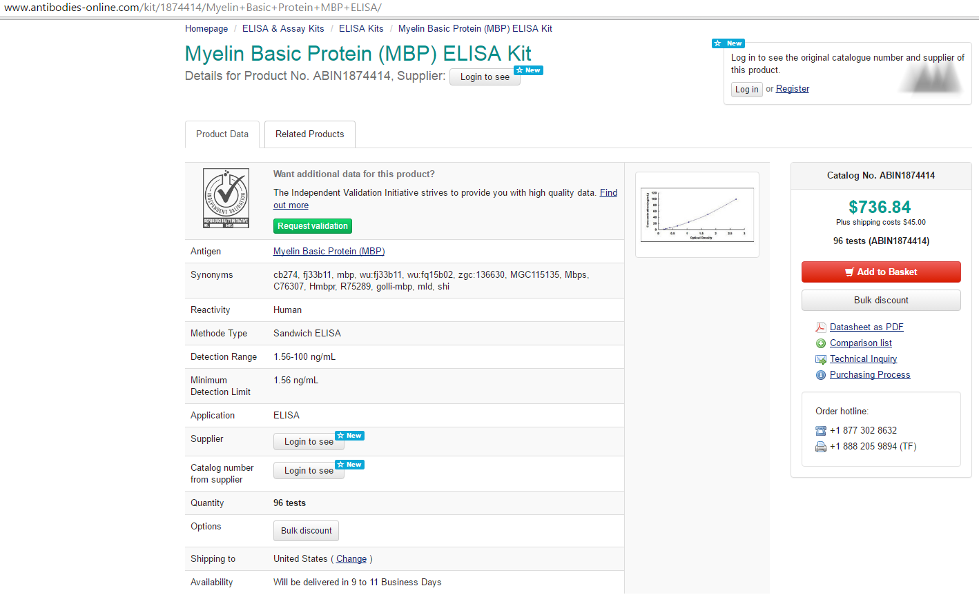This screenshot has height=597, width=979.
Task: Click the blue info Purchasing Process icon
Action: 821,375
